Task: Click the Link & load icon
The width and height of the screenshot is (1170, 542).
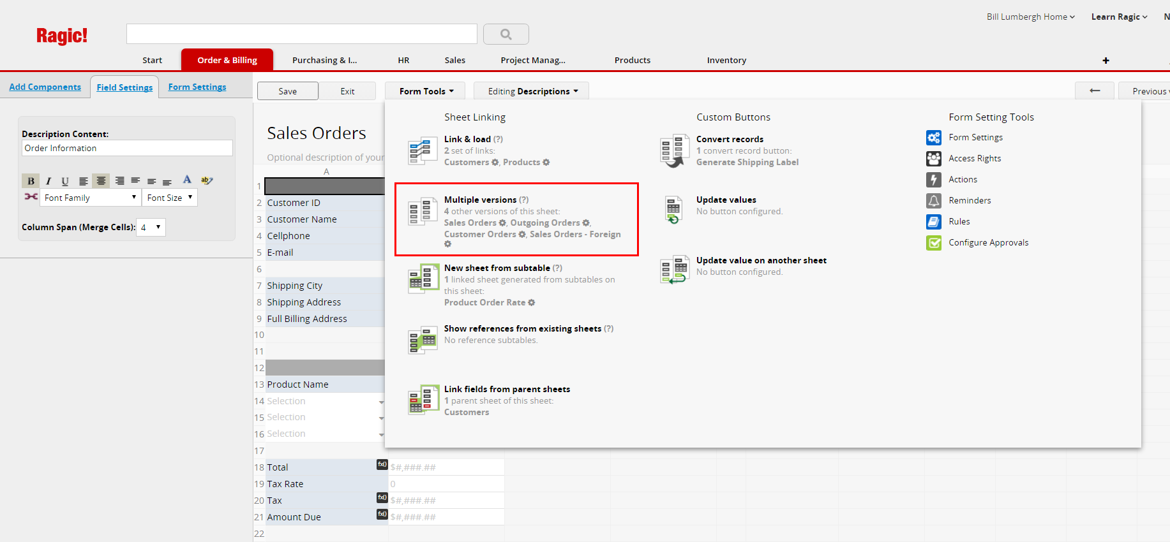Action: coord(423,151)
